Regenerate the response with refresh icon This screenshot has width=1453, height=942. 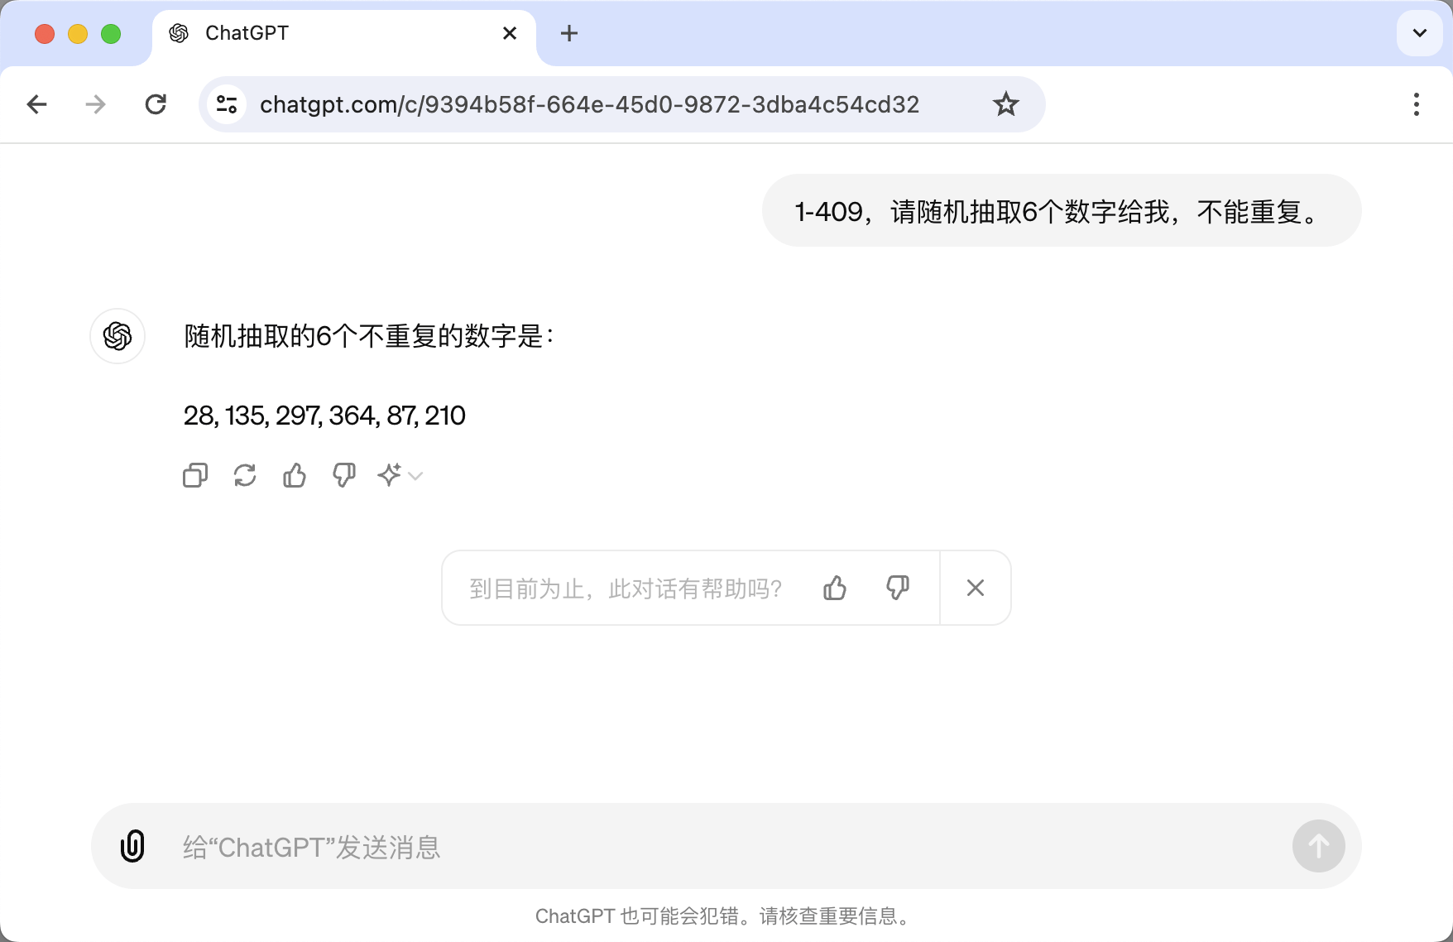[245, 475]
